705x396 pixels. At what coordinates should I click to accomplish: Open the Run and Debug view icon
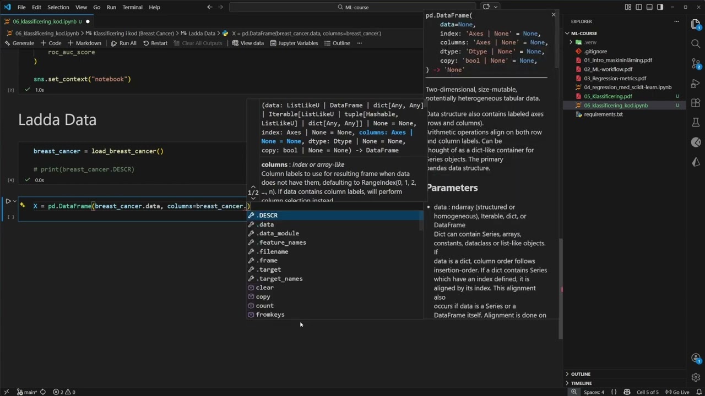696,84
